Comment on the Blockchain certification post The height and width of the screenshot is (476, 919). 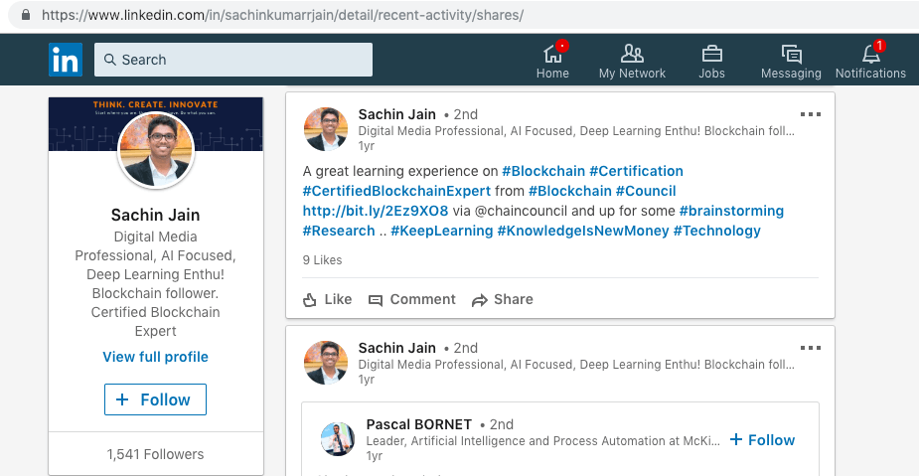click(x=411, y=299)
